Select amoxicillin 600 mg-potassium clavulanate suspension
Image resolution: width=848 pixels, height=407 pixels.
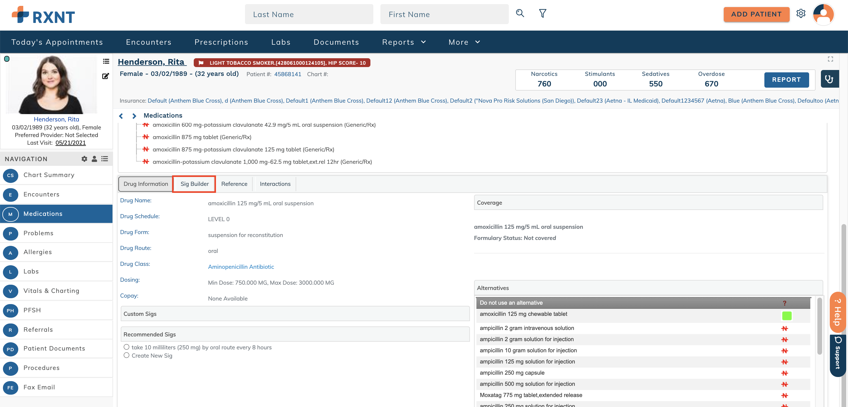coord(264,125)
